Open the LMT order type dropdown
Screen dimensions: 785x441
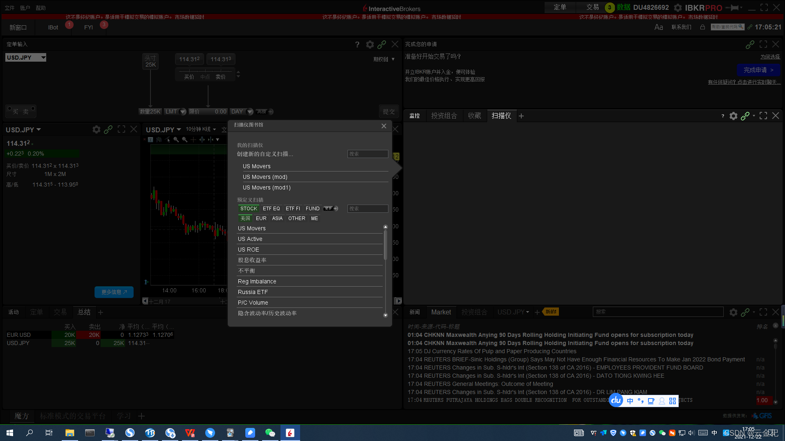[x=183, y=111]
